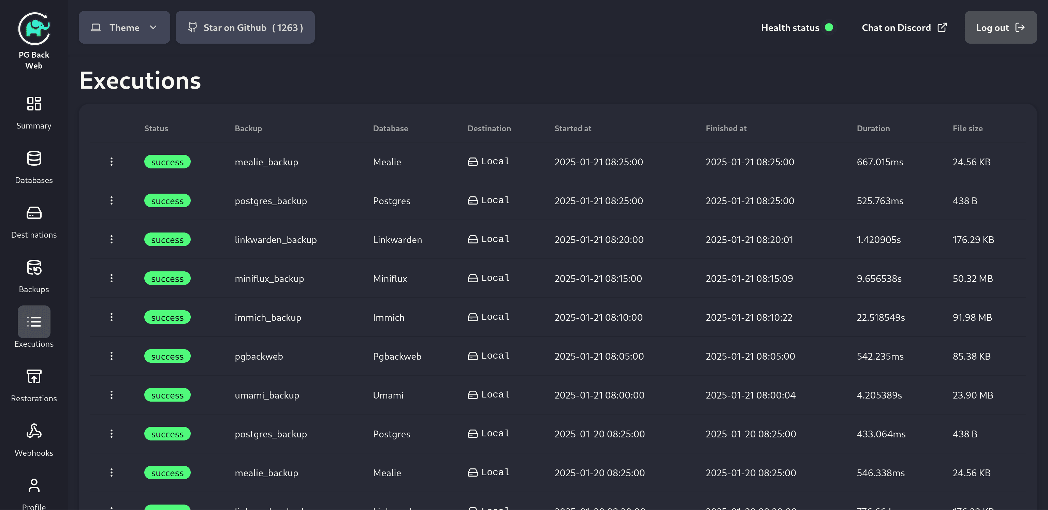Click the Duration column header
The height and width of the screenshot is (510, 1048).
coord(873,128)
